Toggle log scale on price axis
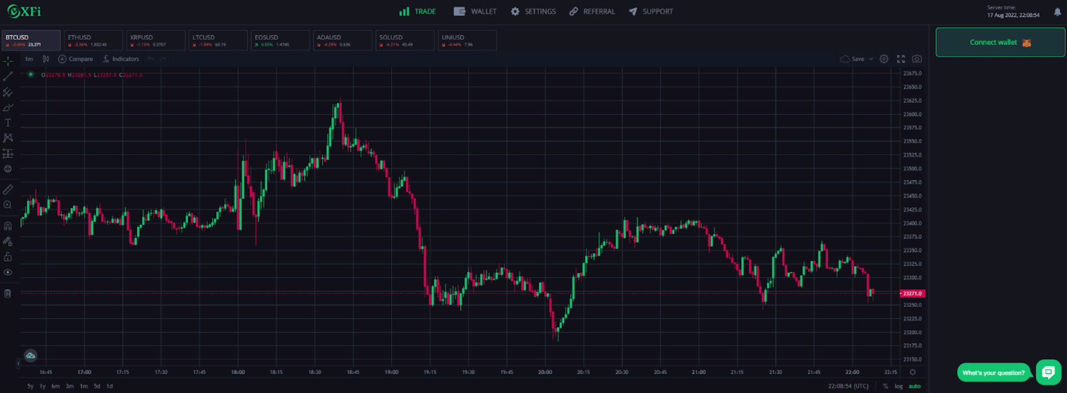The image size is (1067, 393). coord(898,386)
